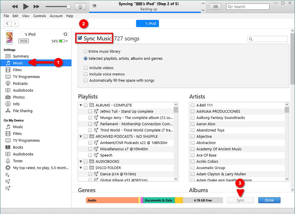Open Tones under On My Device
The image size is (295, 214).
tap(18, 161)
